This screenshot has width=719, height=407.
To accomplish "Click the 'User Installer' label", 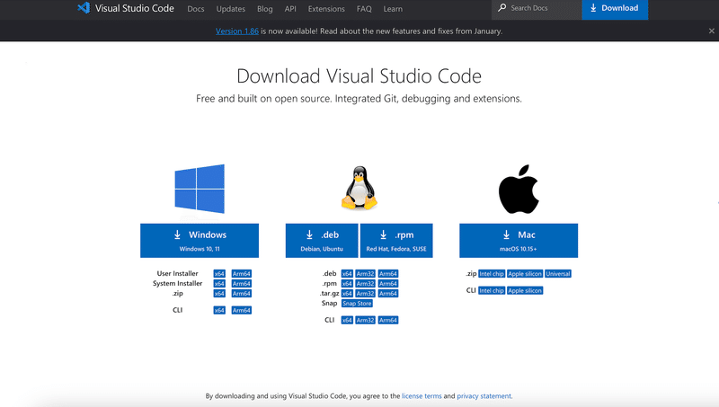I will click(177, 274).
